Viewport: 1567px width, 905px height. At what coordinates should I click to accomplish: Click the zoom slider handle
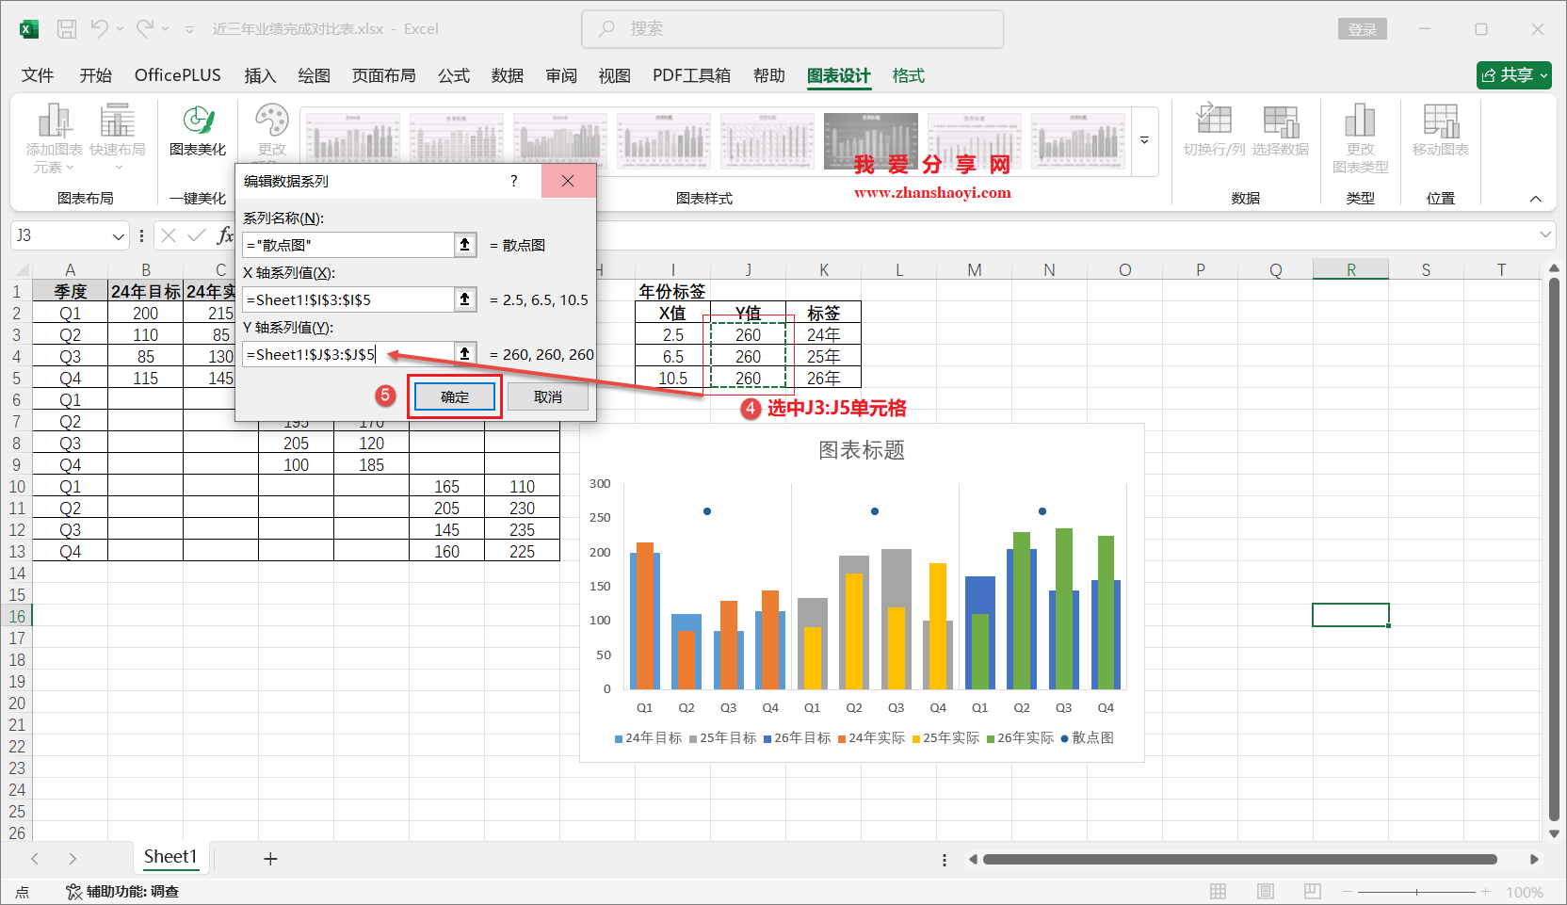coord(1416,892)
